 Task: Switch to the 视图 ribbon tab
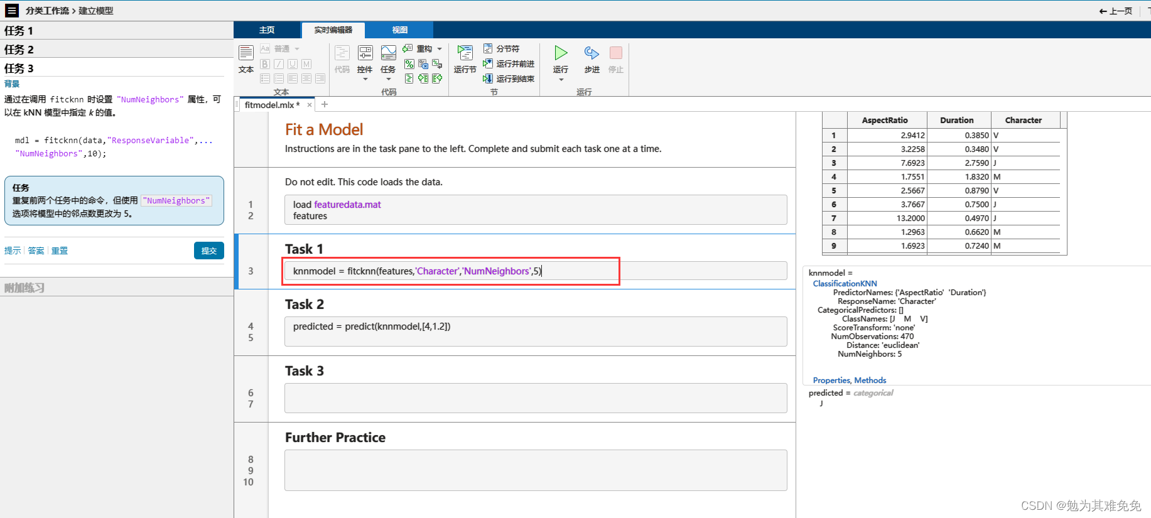tap(399, 30)
